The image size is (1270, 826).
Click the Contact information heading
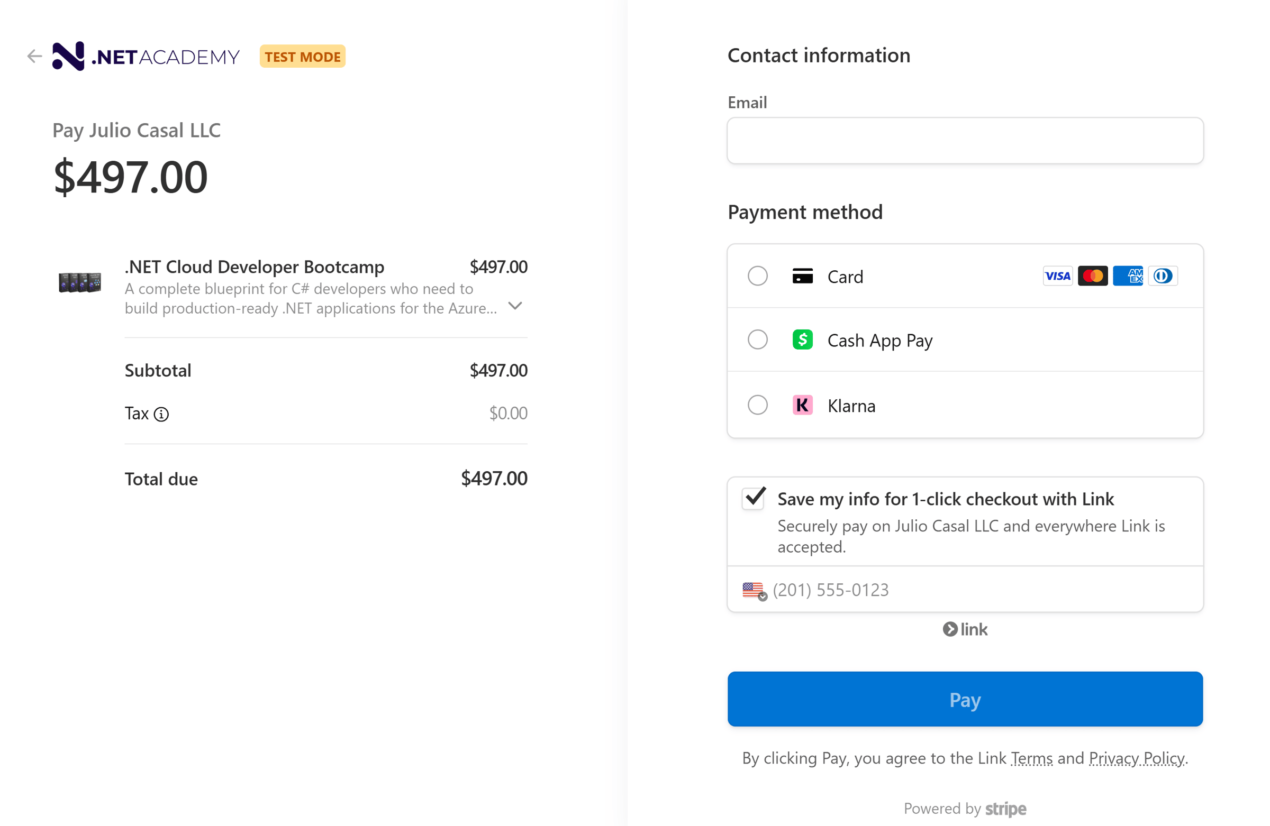tap(819, 56)
